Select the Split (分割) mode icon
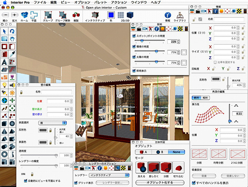Viewport: 248px width, 187px height. 166,168
